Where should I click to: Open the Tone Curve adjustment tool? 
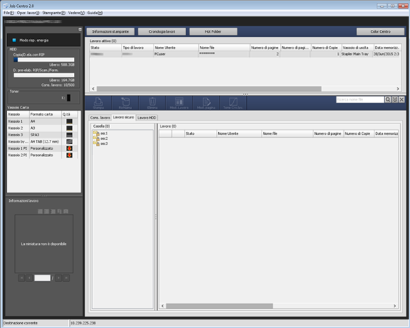233,103
